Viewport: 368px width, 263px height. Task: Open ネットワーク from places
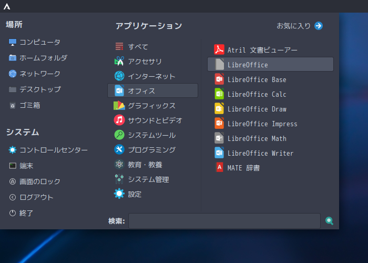coord(35,74)
